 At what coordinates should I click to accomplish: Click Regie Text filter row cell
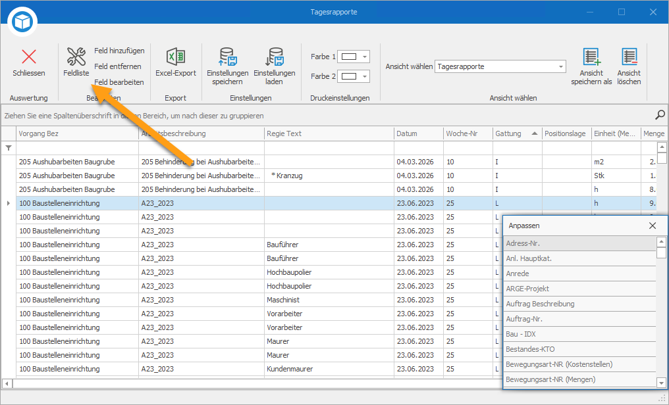coord(329,148)
